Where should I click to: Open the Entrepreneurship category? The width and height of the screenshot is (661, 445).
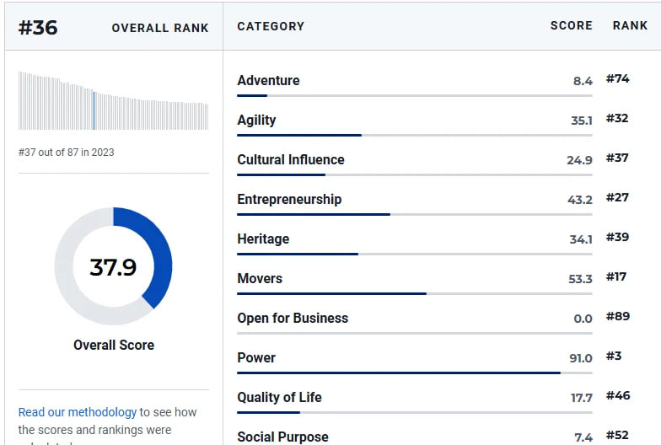point(289,199)
